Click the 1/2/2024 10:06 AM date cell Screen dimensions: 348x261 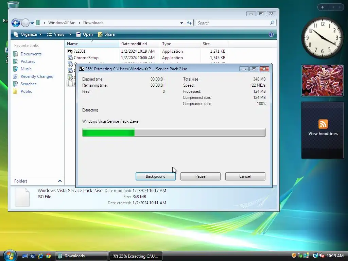click(138, 58)
